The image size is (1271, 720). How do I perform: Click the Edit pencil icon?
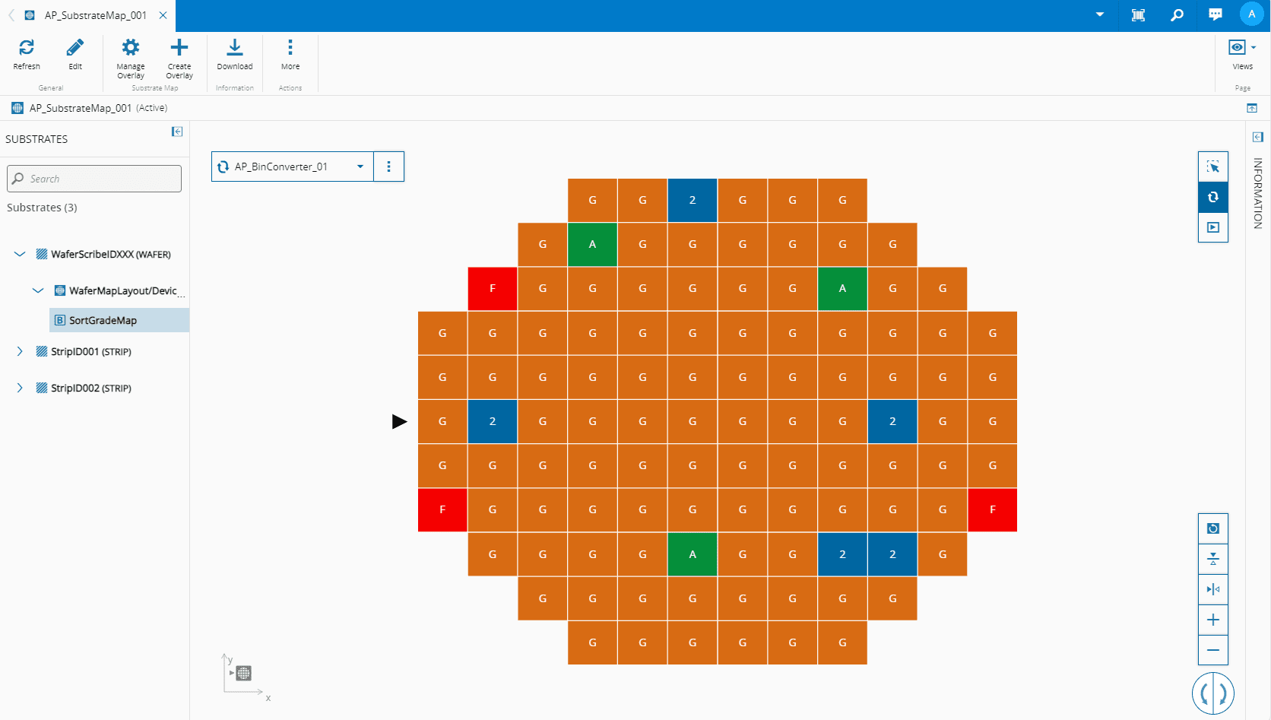pos(75,48)
